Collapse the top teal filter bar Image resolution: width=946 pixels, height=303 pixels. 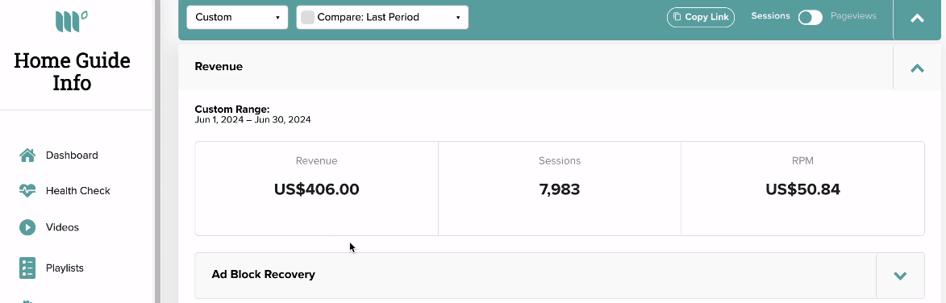point(917,19)
